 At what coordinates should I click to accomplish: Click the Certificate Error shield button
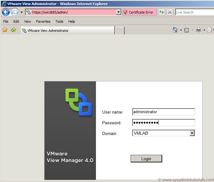pos(139,12)
